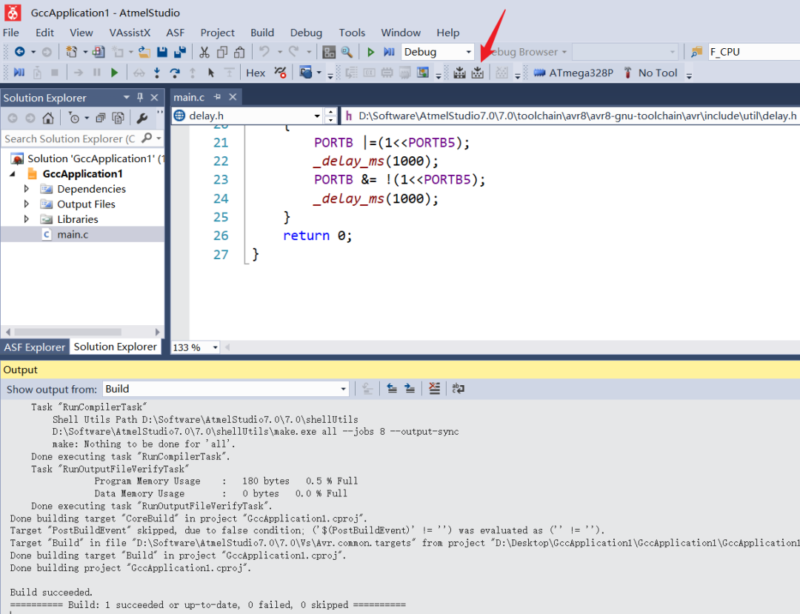Screen dimensions: 800x614
Task: Switch to the ASF Explorer tab
Action: pos(35,347)
